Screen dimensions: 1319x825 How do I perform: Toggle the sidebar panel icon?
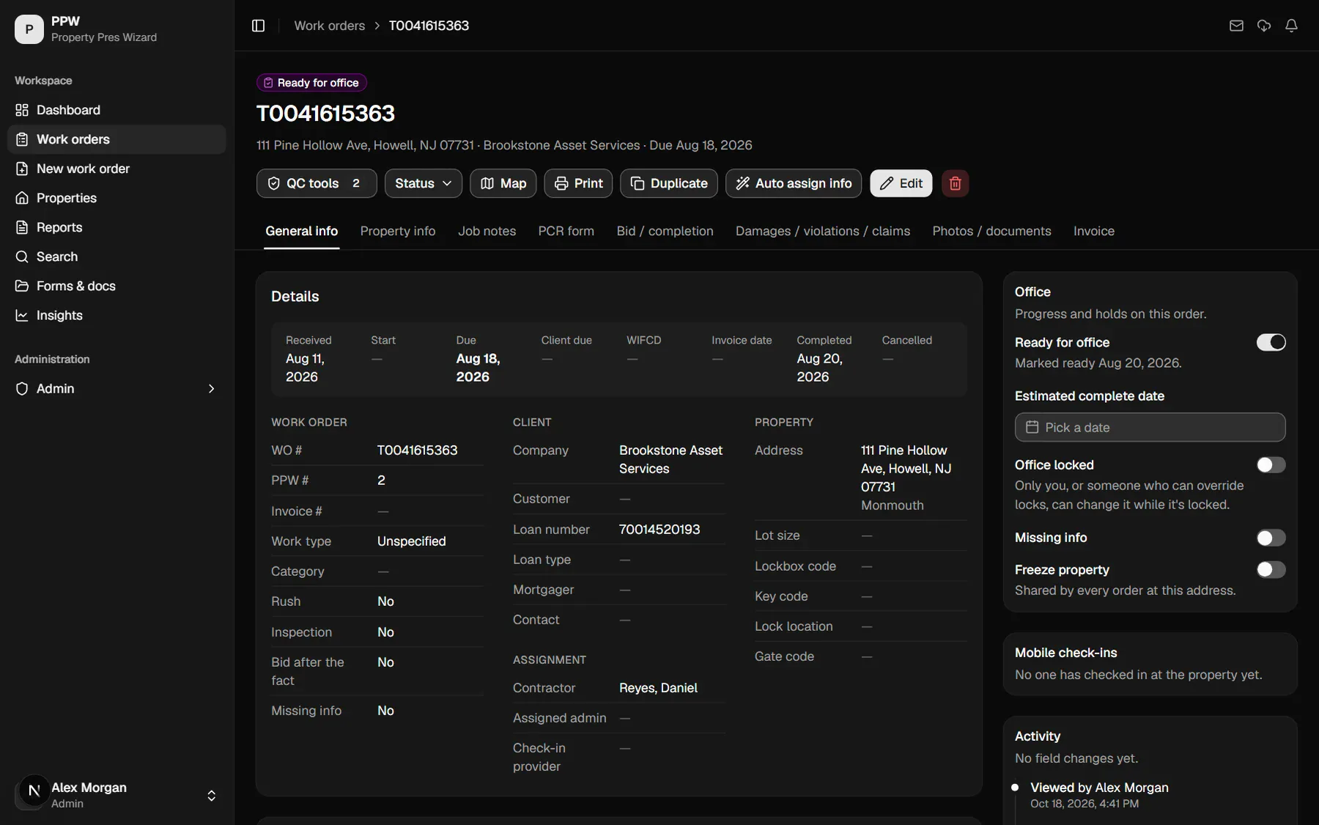pos(258,26)
